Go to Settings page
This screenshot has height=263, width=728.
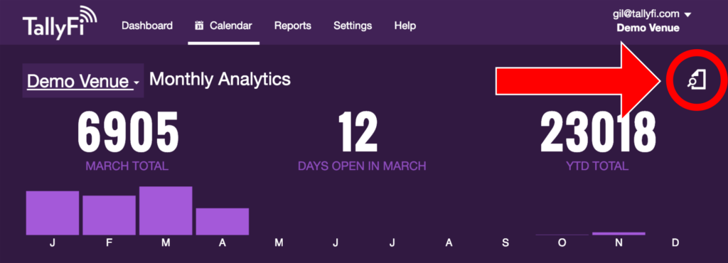coord(353,26)
